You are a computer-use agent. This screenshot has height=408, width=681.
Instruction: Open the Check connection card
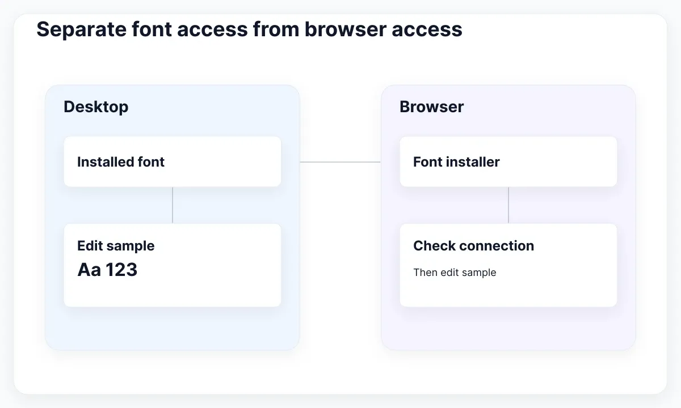tap(508, 265)
